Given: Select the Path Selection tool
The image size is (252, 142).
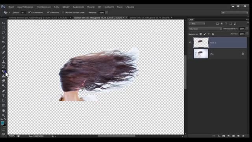Looking at the screenshot, I should click(4, 101).
